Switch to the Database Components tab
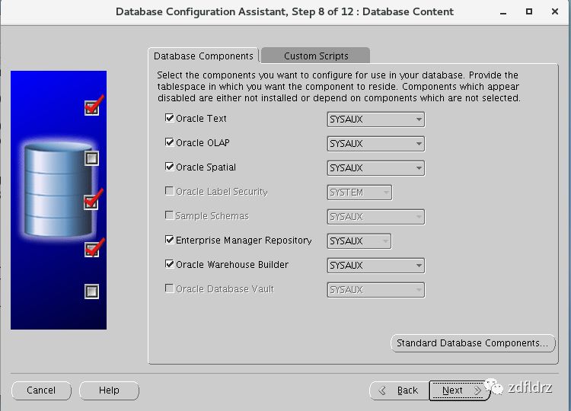Image resolution: width=571 pixels, height=411 pixels. 203,56
